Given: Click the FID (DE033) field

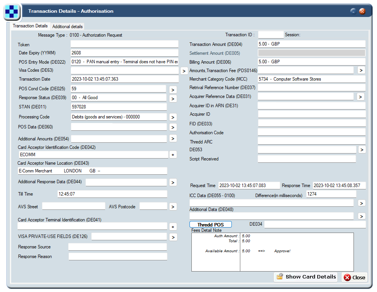Looking at the screenshot, I should [x=312, y=123].
